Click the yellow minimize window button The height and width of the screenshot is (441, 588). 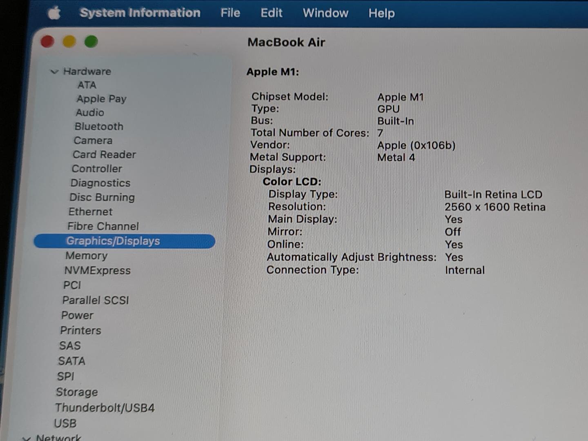pos(69,42)
